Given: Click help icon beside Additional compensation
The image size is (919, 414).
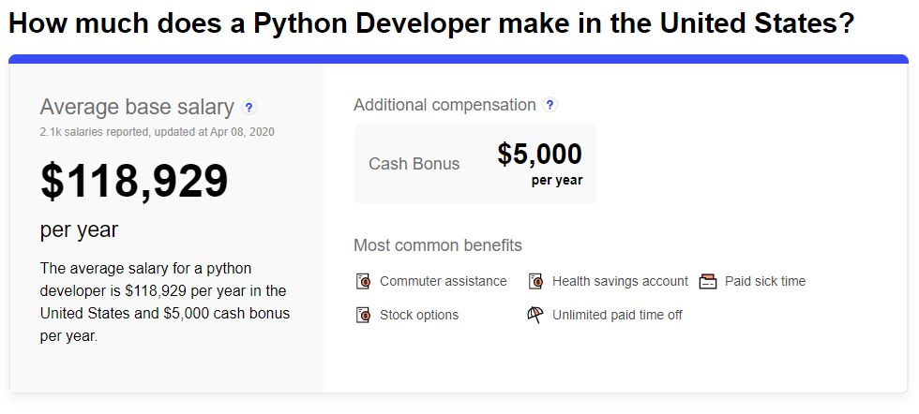Looking at the screenshot, I should (550, 105).
